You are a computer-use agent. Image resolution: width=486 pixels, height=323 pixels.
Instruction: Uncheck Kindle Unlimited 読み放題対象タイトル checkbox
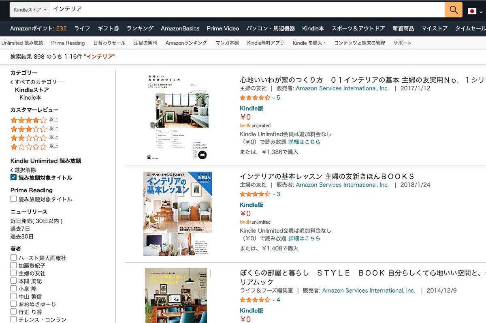(13, 178)
